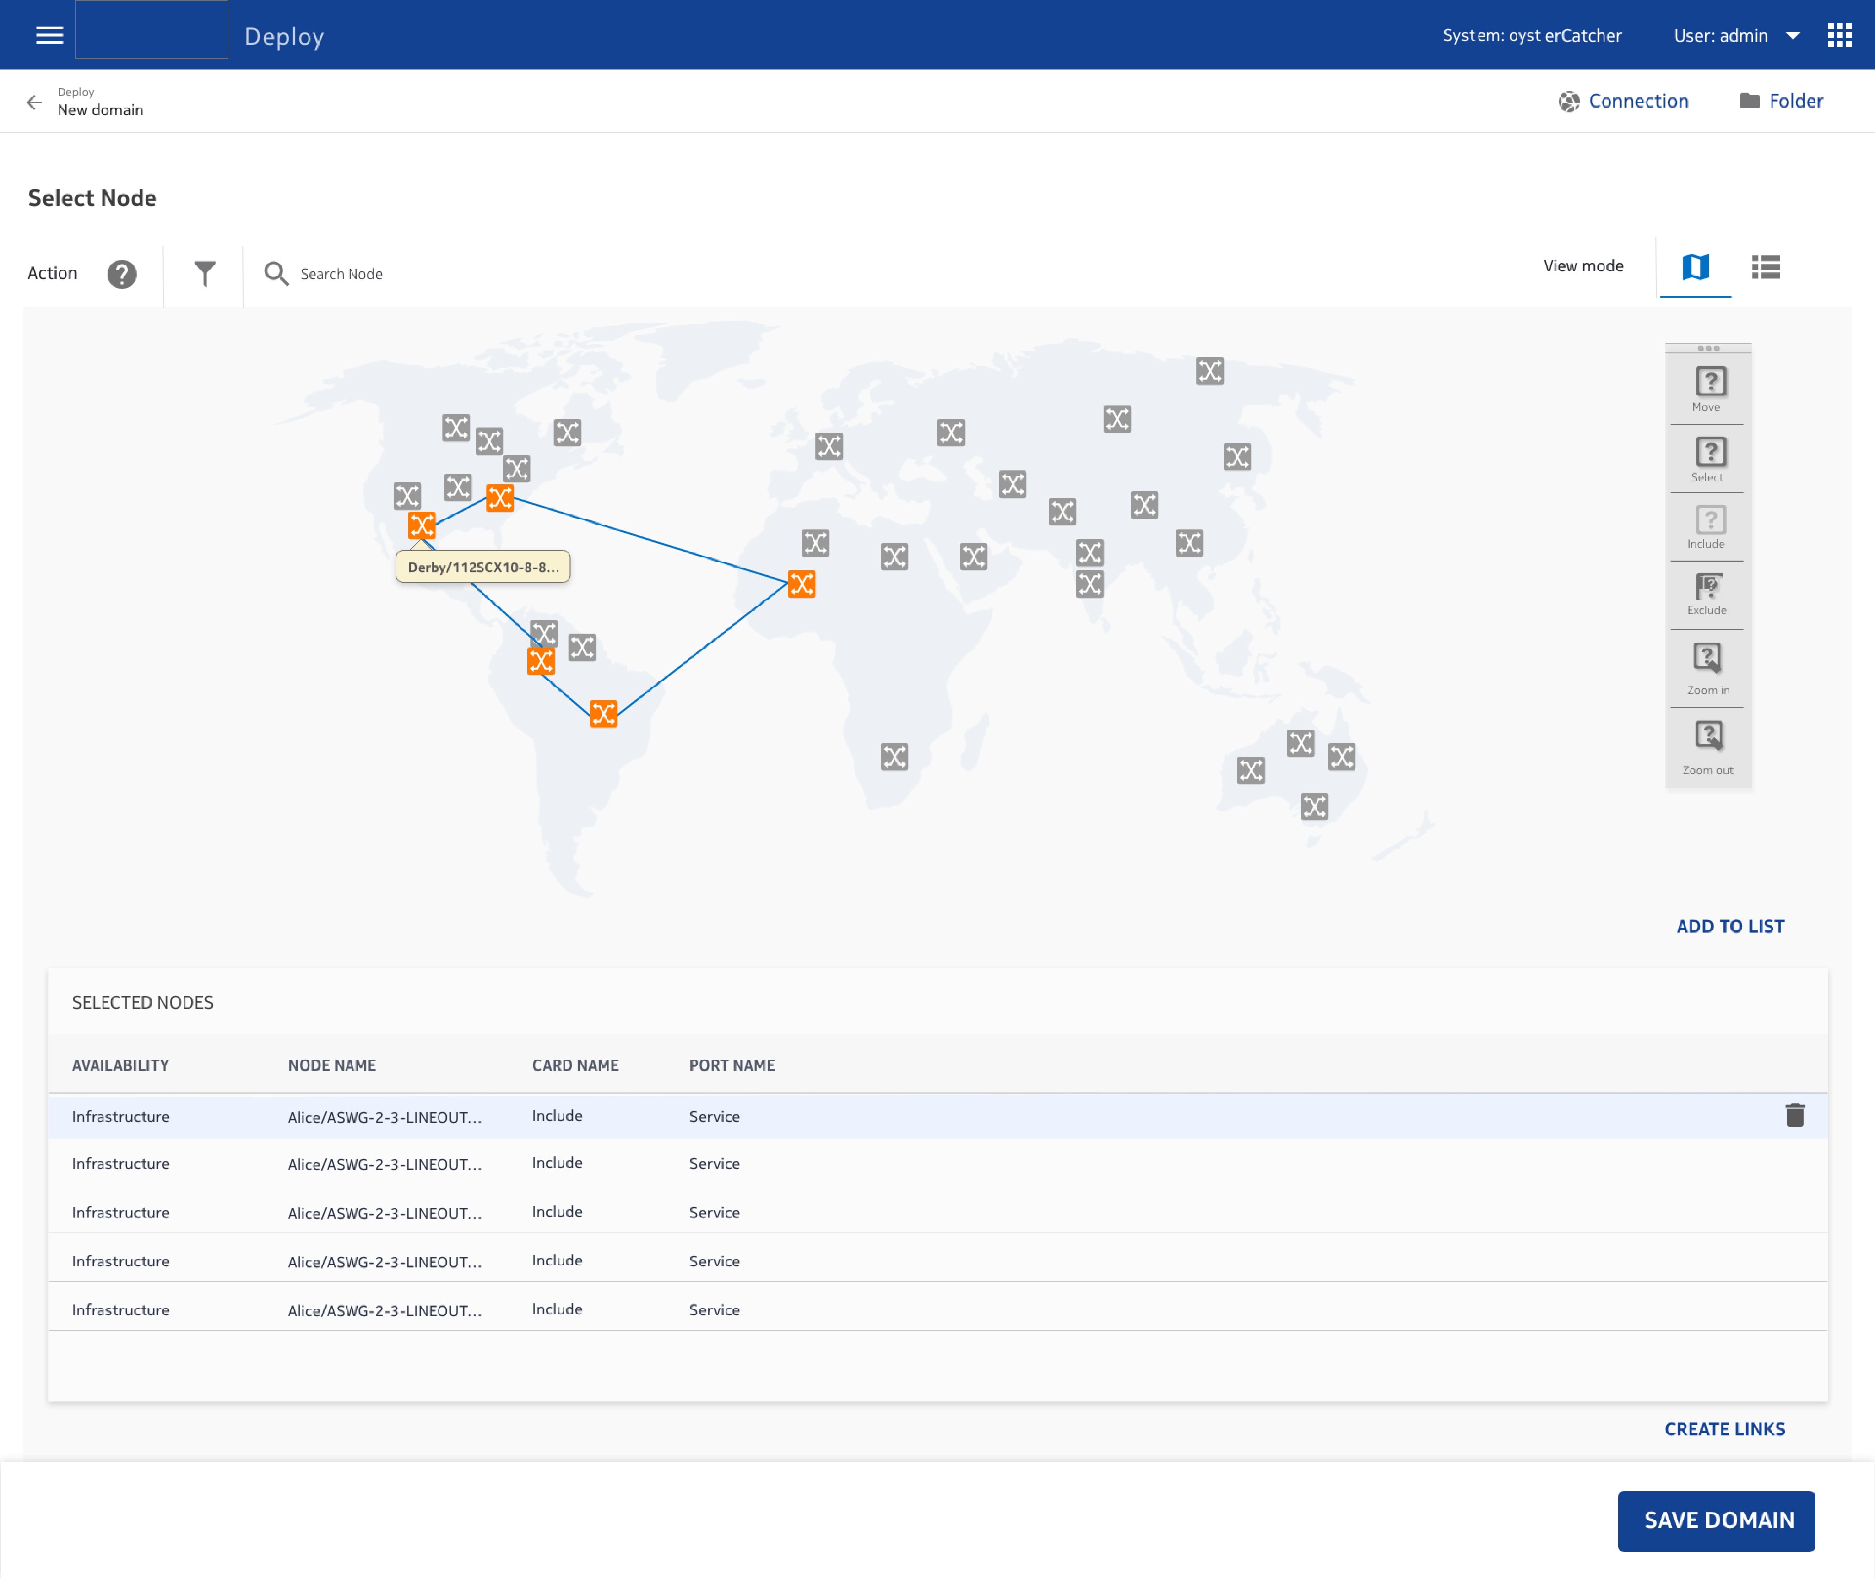Open the node filter funnel
The height and width of the screenshot is (1579, 1875).
click(x=204, y=274)
